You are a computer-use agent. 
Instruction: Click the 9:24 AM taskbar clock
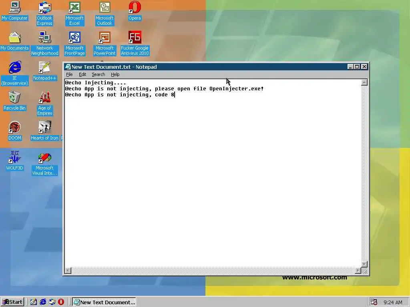tap(393, 302)
